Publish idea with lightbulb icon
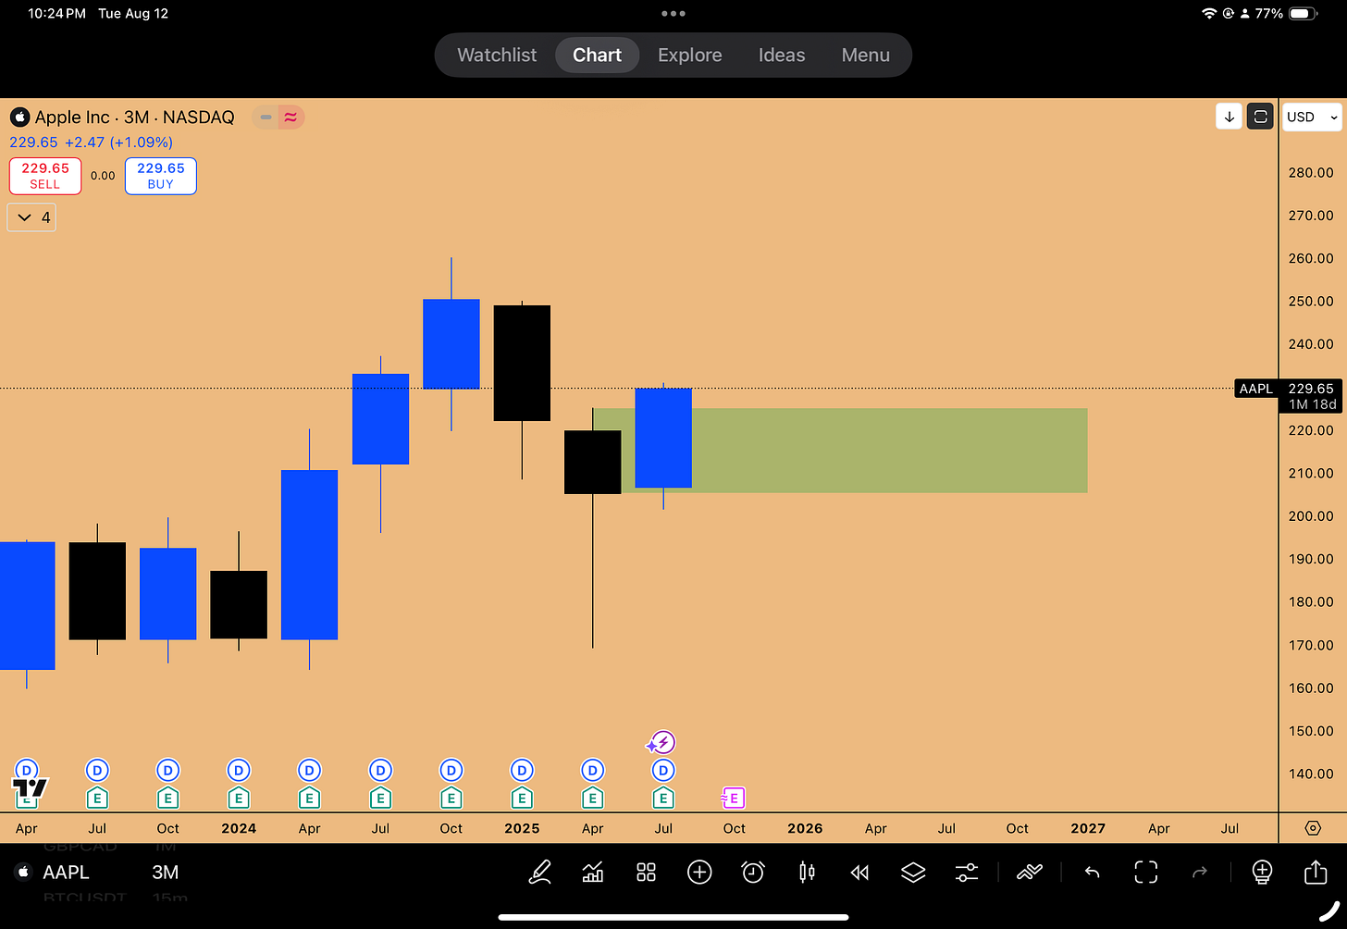 tap(1262, 872)
